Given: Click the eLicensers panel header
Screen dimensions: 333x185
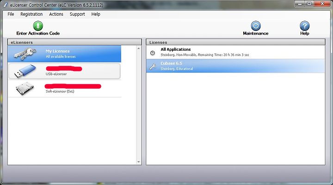Looking at the screenshot, I should (74, 42).
